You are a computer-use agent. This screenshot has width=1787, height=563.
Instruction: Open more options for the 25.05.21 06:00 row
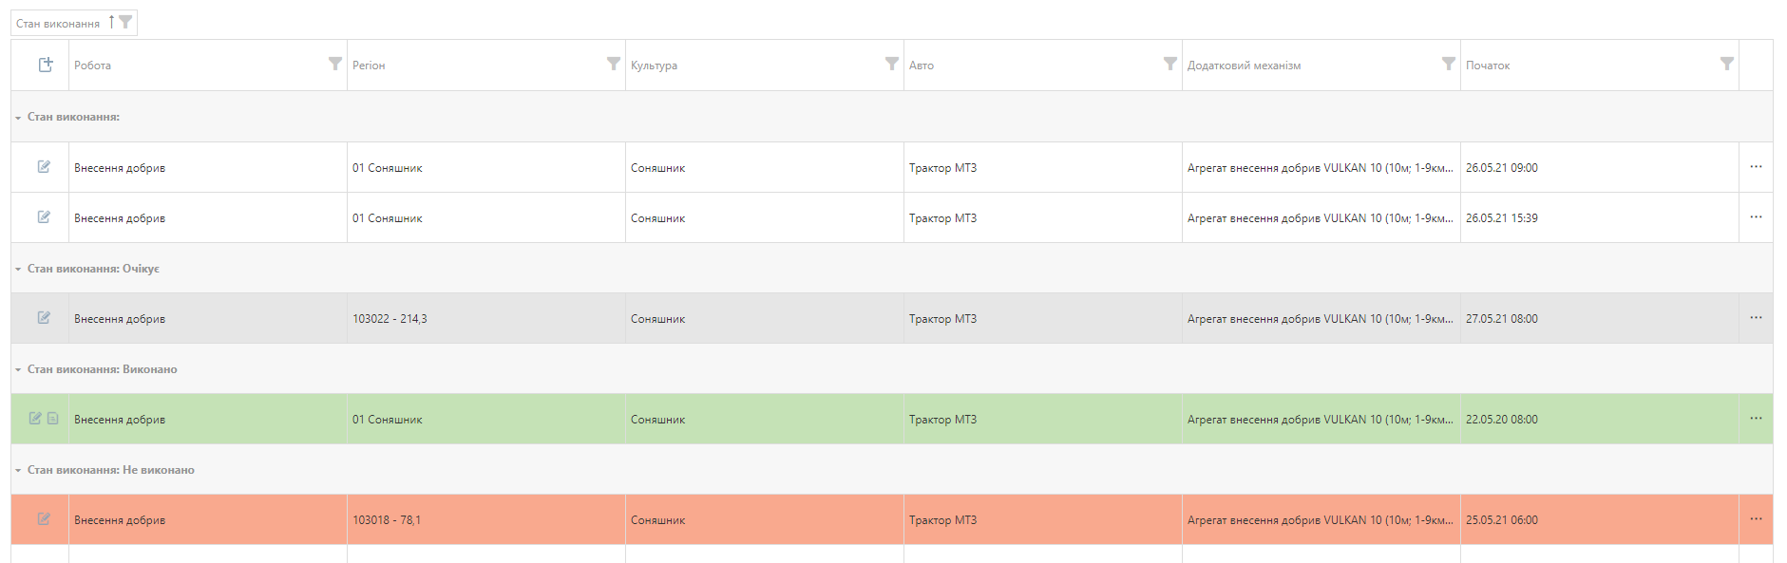point(1756,519)
